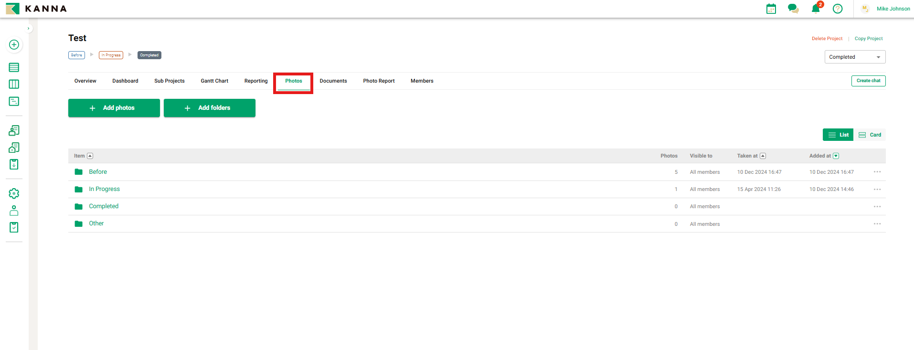Click the help question mark icon
This screenshot has height=350, width=914.
837,9
